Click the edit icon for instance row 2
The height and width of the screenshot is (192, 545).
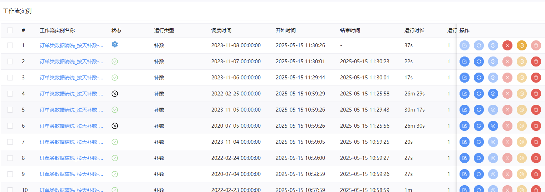click(x=464, y=61)
